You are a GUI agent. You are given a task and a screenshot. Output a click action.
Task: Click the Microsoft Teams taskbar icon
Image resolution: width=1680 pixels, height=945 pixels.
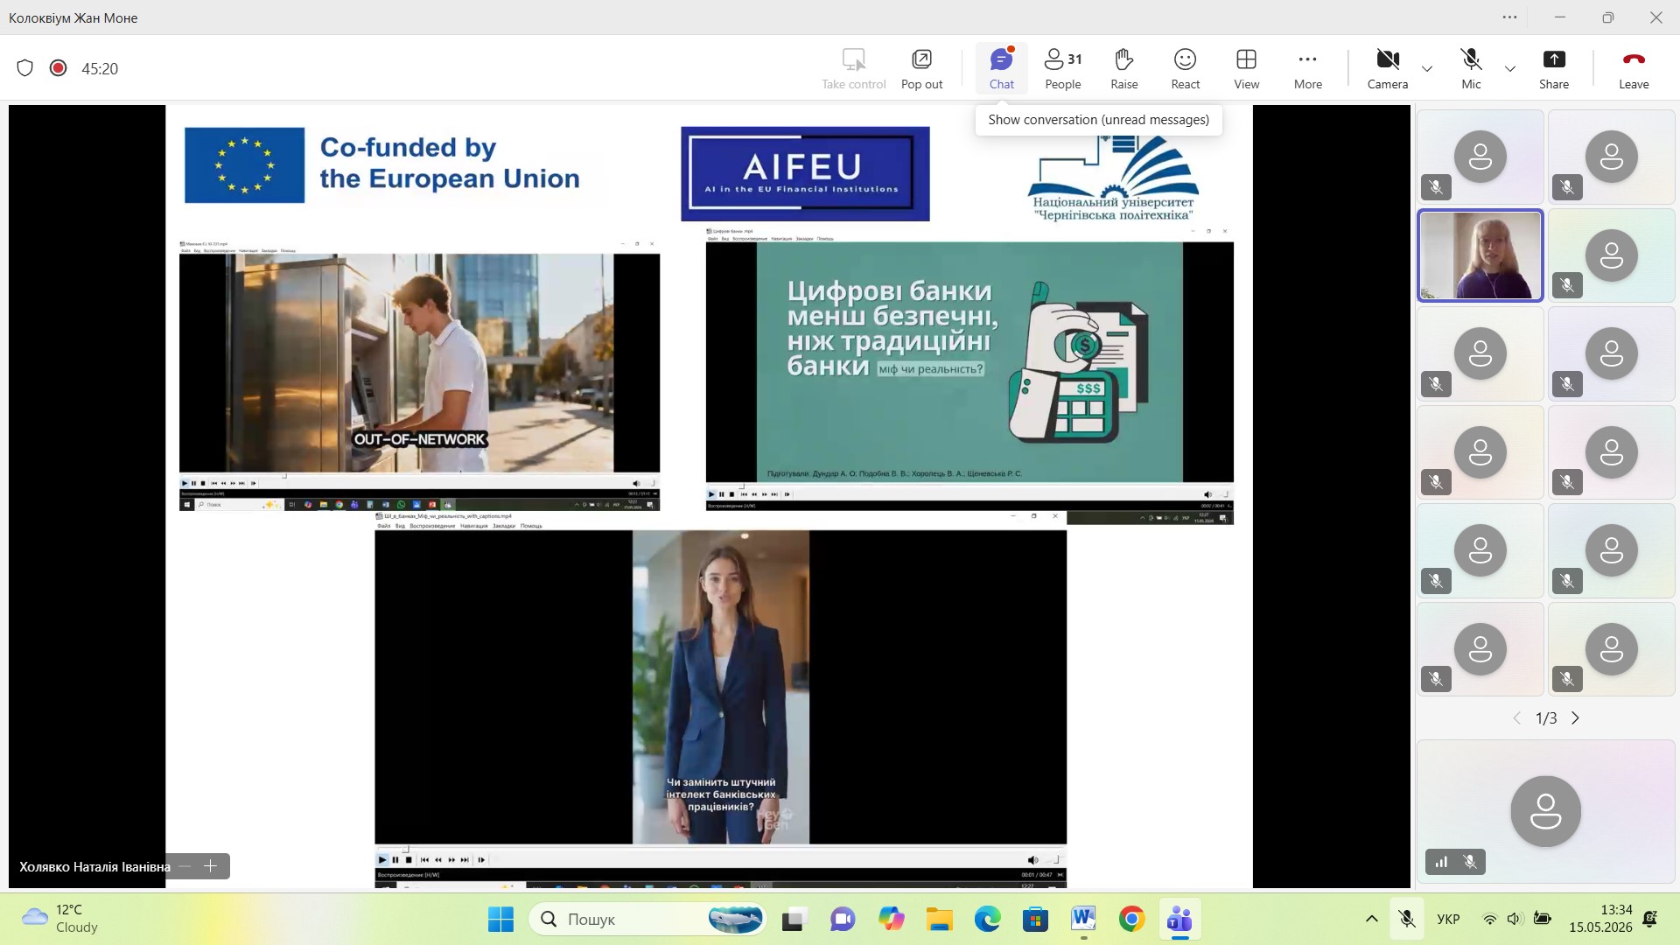pyautogui.click(x=1179, y=920)
